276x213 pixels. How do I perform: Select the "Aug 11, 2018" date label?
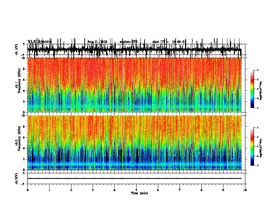pos(98,42)
